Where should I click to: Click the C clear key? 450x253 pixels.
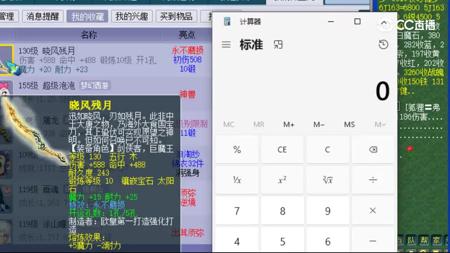327,150
